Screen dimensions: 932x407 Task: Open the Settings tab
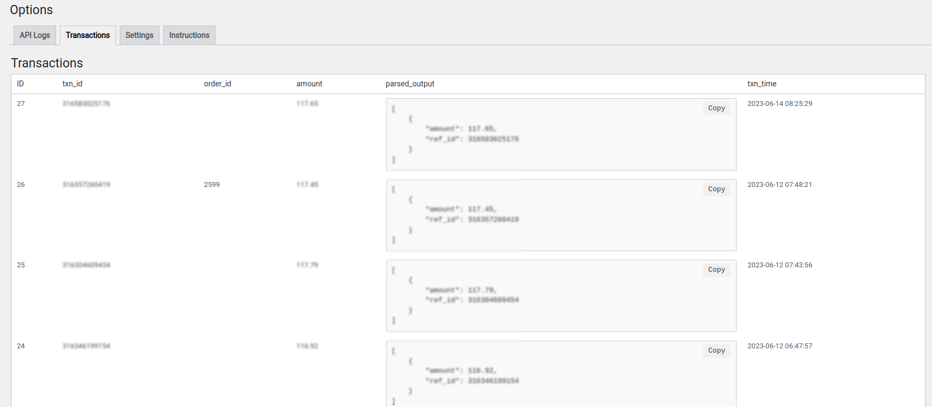click(139, 35)
